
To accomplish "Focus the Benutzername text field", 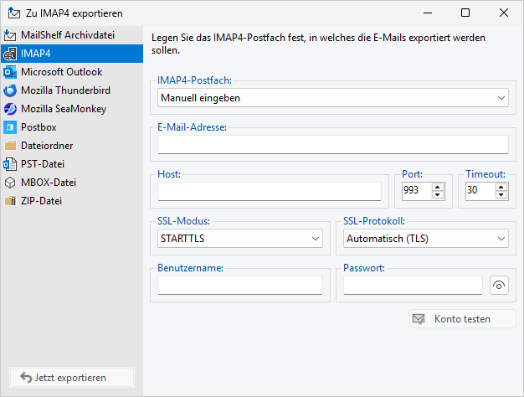I will click(x=239, y=286).
